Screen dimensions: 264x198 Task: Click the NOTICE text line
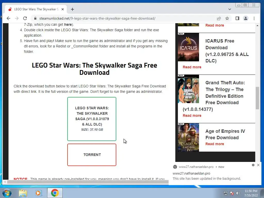point(89,179)
